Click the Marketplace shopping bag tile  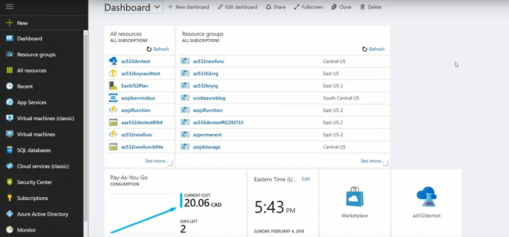point(354,203)
